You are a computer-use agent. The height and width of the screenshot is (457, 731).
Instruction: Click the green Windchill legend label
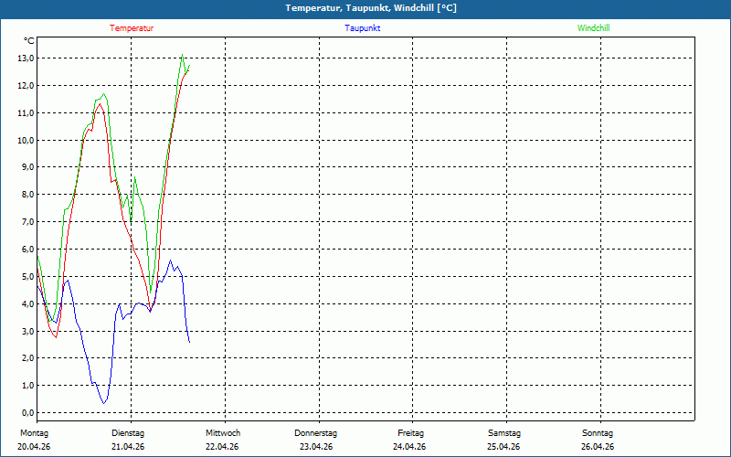[x=593, y=28]
